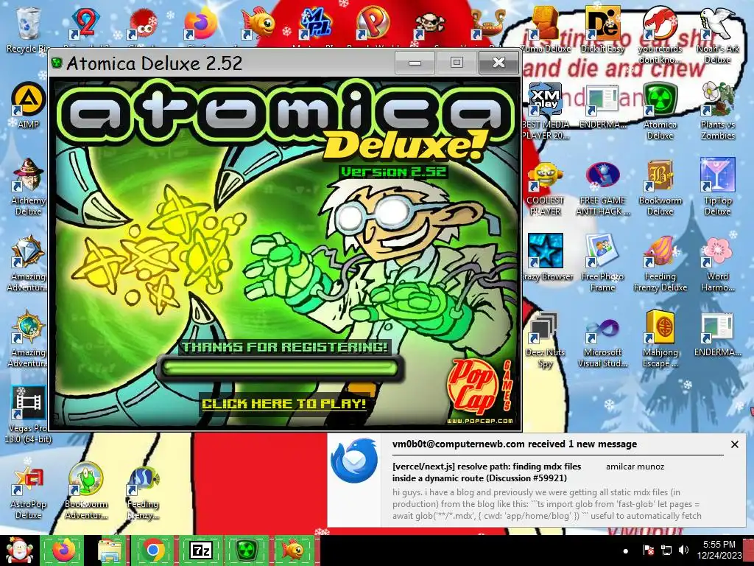
Task: Click the notification message preview text
Action: point(547,504)
